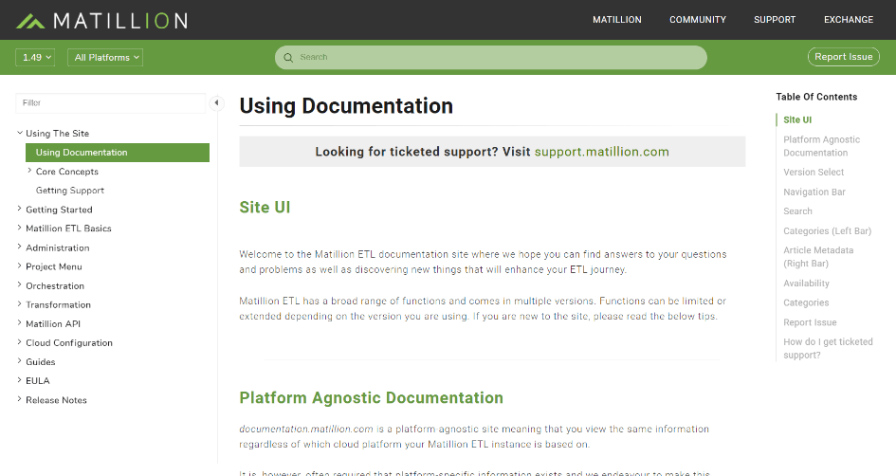Jump to Article Metadata (Right Bar) in contents
This screenshot has height=476, width=896.
[x=818, y=257]
